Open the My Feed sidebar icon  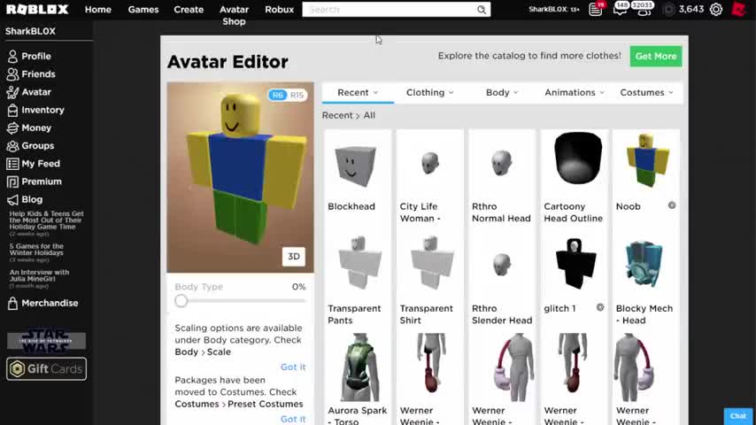pyautogui.click(x=12, y=164)
